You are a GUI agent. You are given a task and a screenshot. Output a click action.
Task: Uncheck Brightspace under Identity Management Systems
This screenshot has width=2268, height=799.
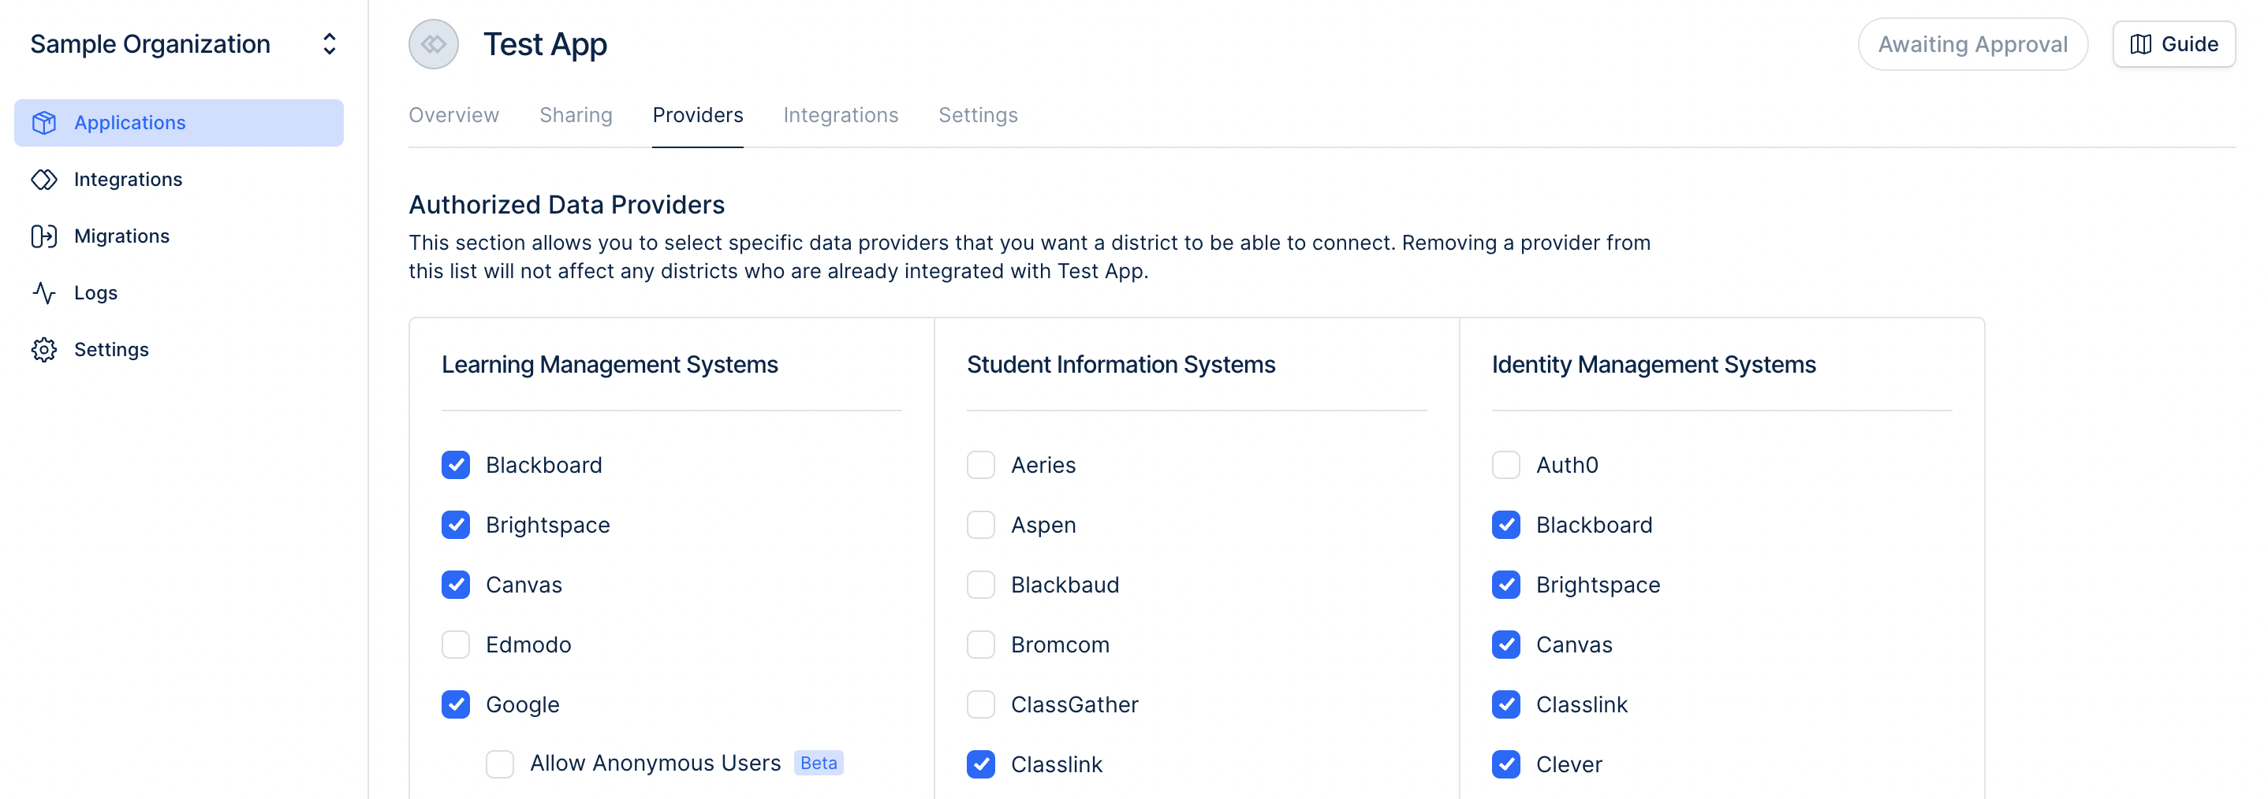[1505, 585]
